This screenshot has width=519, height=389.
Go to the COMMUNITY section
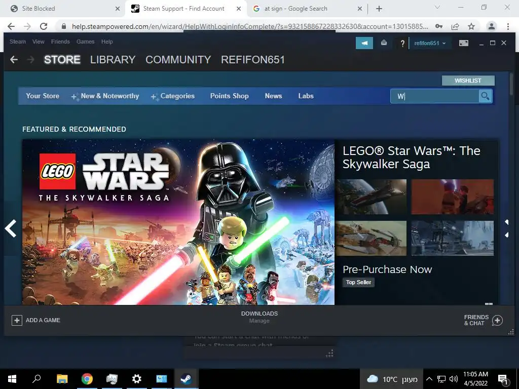(x=178, y=60)
